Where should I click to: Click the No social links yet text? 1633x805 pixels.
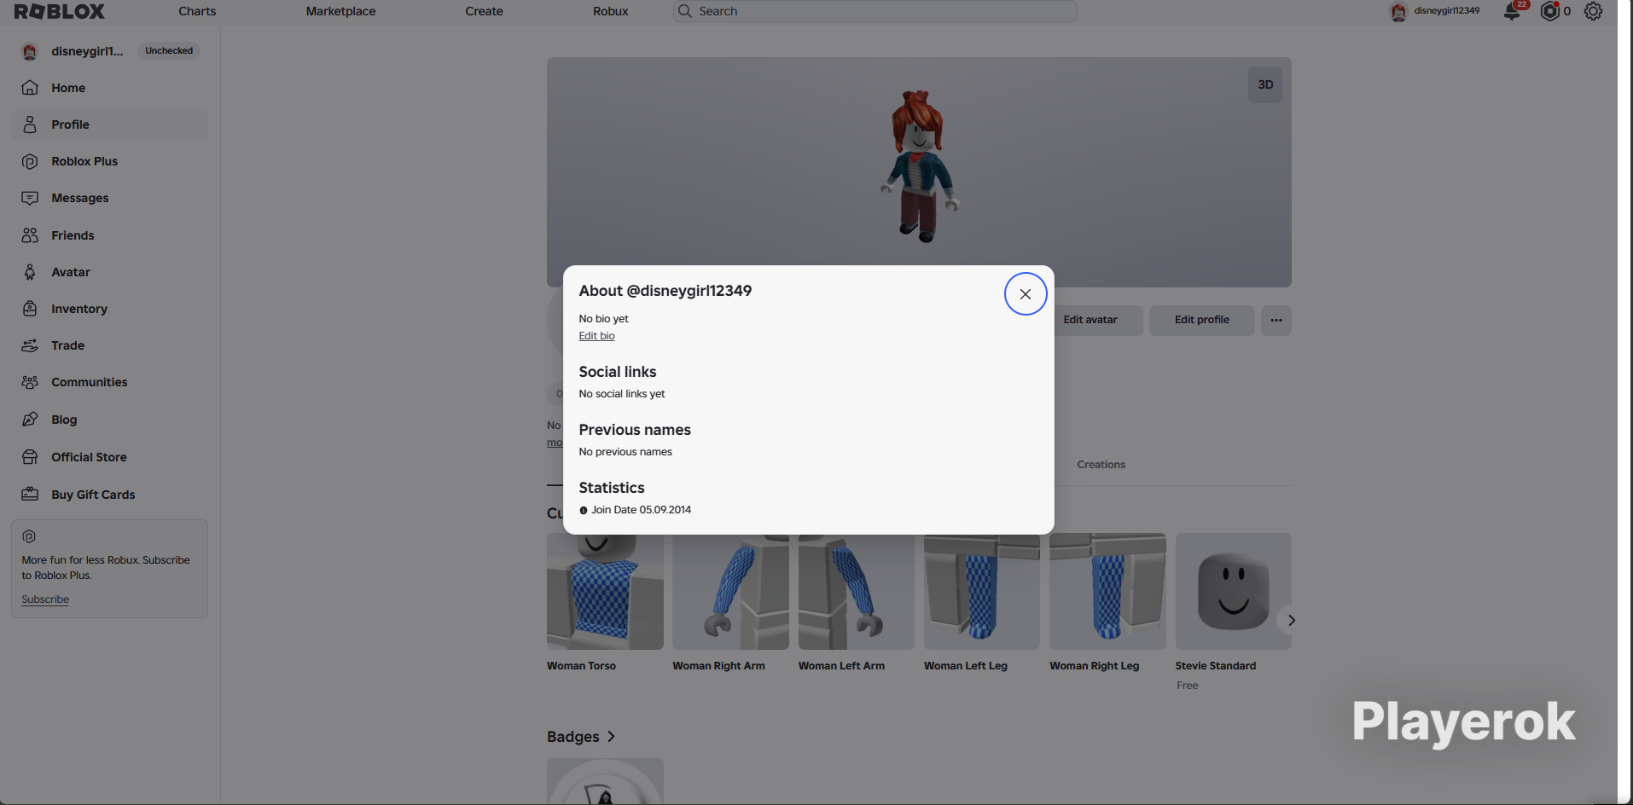(x=622, y=394)
